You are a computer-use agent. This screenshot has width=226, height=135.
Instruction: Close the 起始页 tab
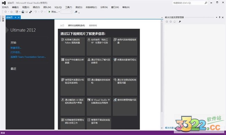coord(18,17)
